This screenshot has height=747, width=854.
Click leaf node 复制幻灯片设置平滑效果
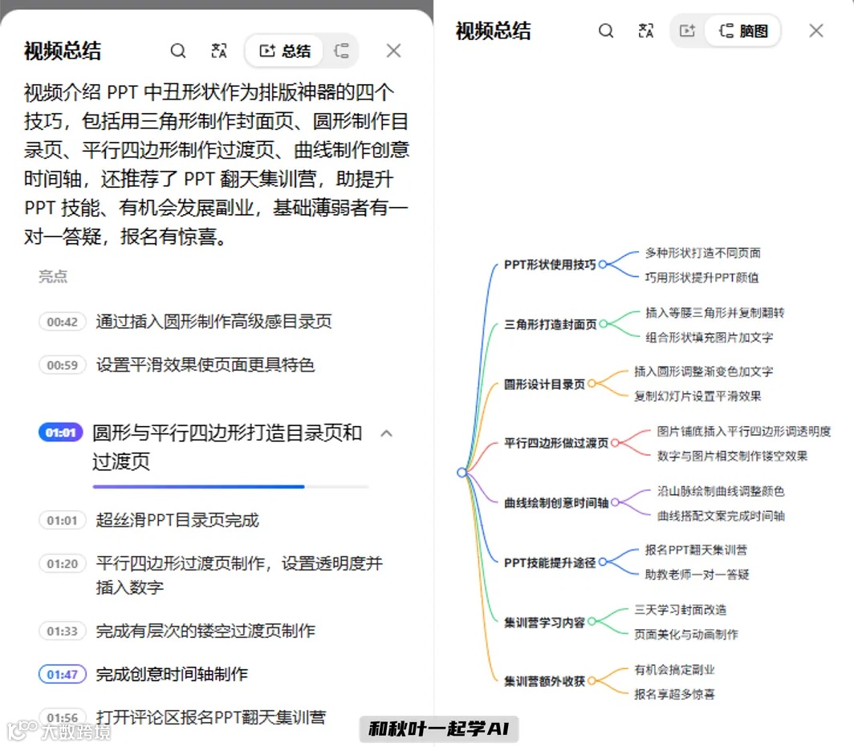(697, 396)
